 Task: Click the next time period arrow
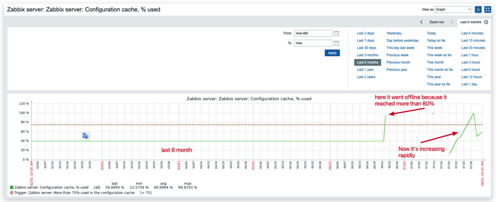[452, 22]
